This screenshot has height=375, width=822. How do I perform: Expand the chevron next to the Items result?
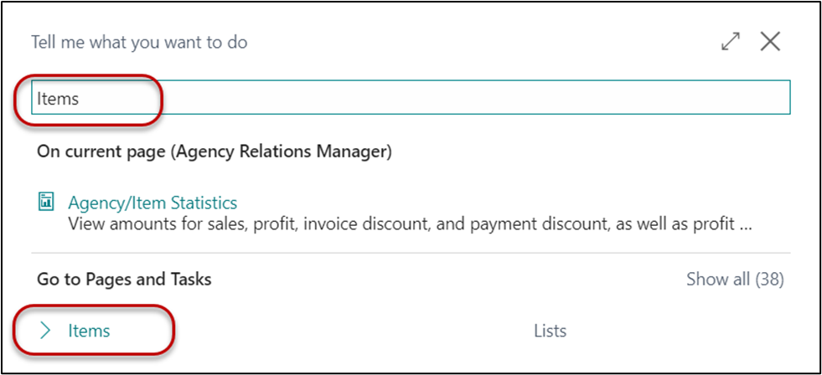(46, 331)
